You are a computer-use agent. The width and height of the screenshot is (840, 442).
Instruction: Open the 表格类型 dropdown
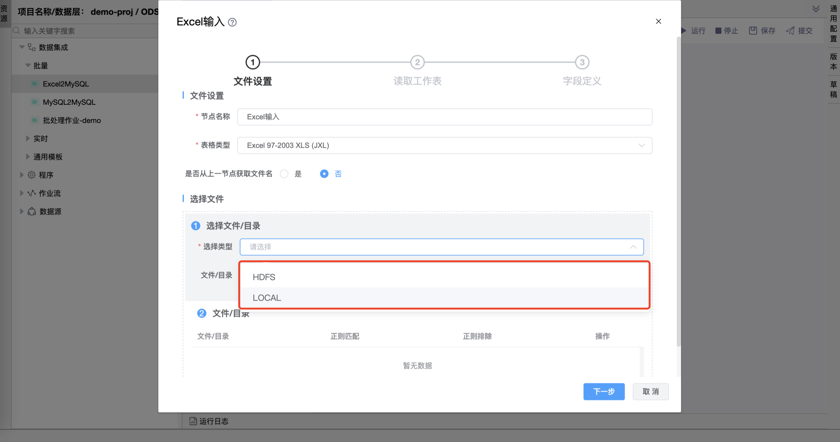[x=445, y=145]
